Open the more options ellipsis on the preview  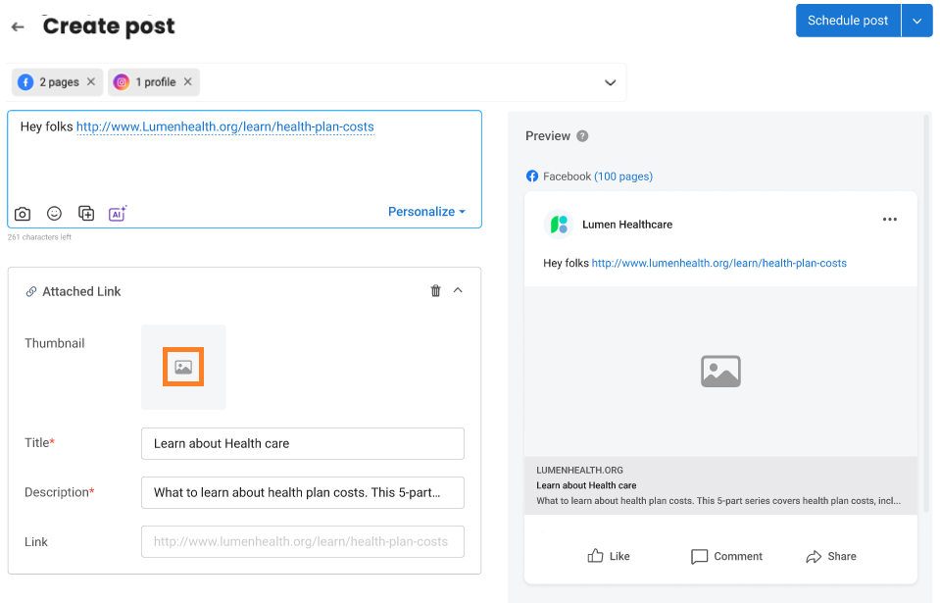click(x=889, y=220)
